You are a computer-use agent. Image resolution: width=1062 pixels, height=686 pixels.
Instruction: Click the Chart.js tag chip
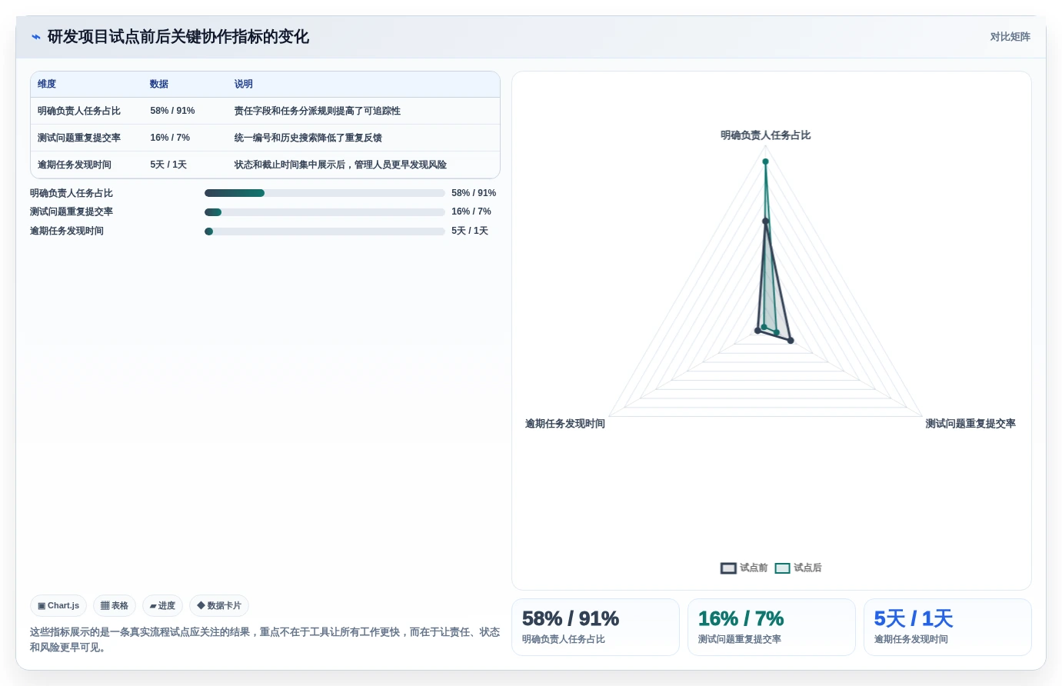coord(58,606)
